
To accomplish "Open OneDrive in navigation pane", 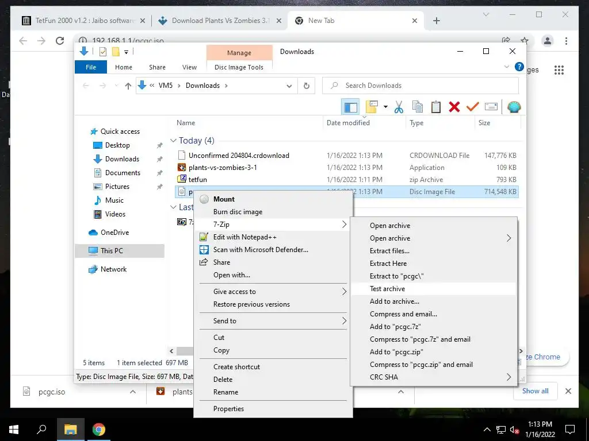I will (114, 233).
